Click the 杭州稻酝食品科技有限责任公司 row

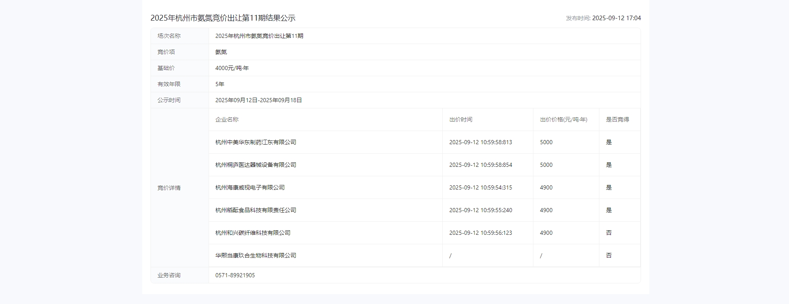click(256, 210)
